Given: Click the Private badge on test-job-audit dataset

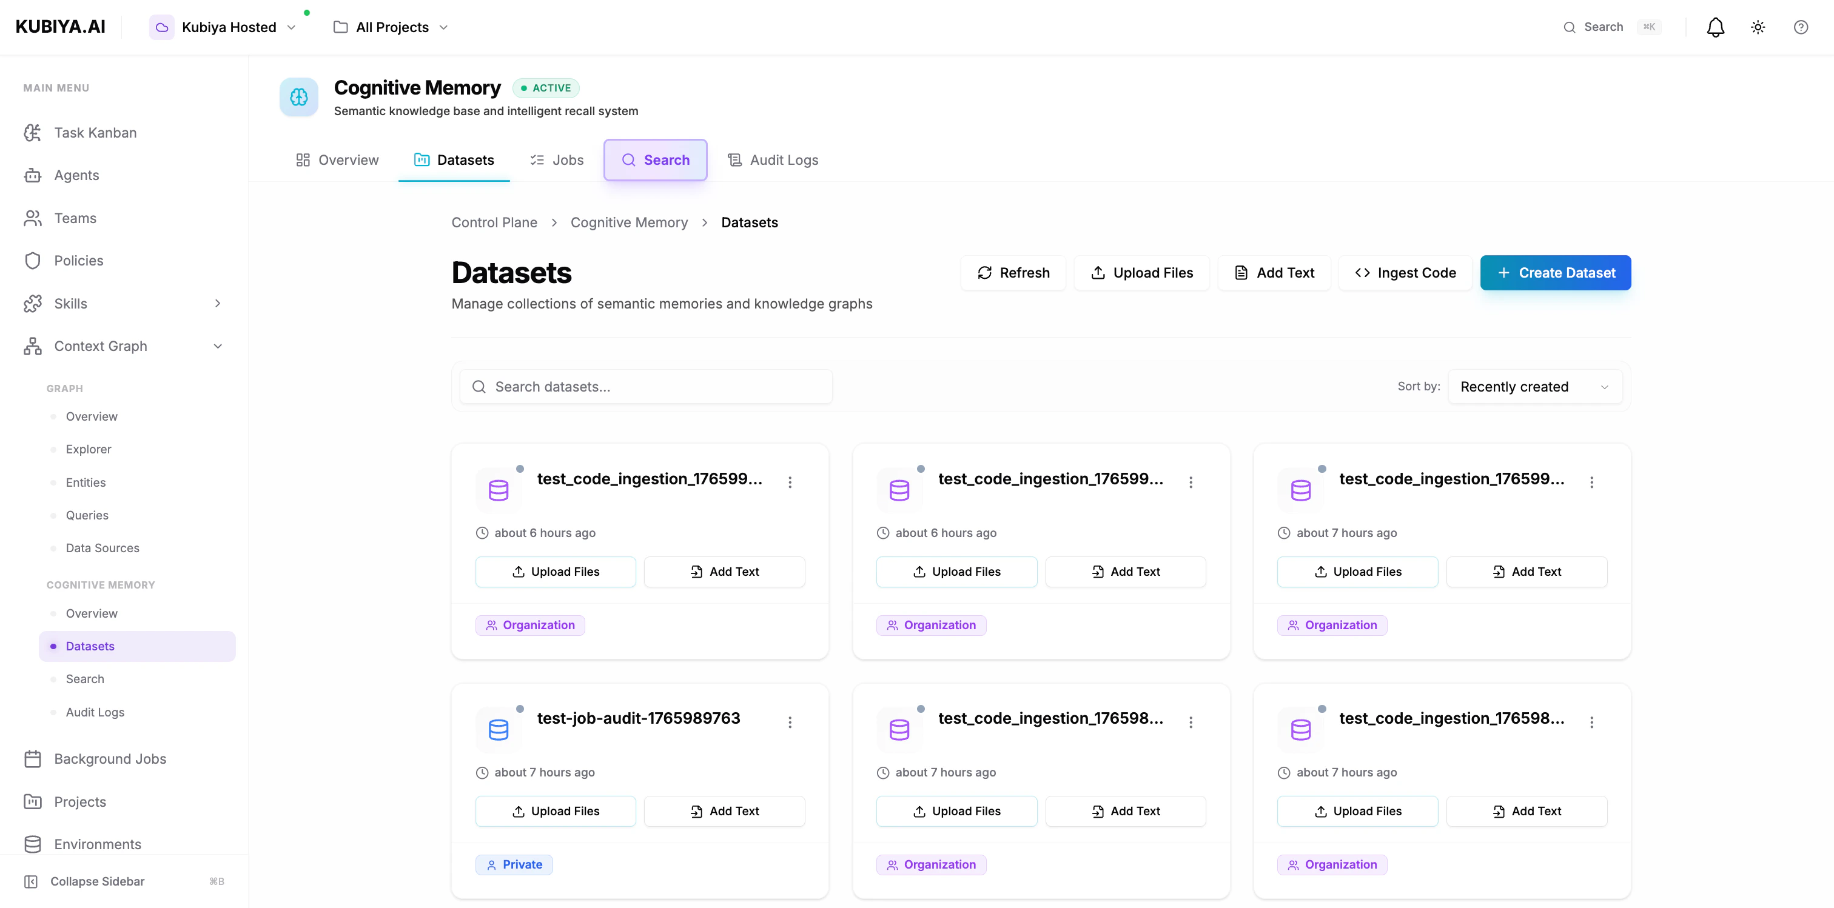Looking at the screenshot, I should [x=514, y=864].
